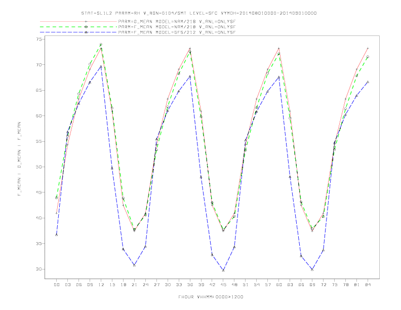The height and width of the screenshot is (310, 401).
Task: Click x-axis forecast hour label 72
Action: tap(324, 285)
